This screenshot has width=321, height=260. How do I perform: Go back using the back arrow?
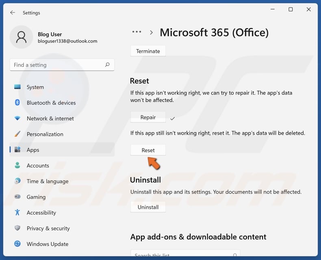[13, 13]
